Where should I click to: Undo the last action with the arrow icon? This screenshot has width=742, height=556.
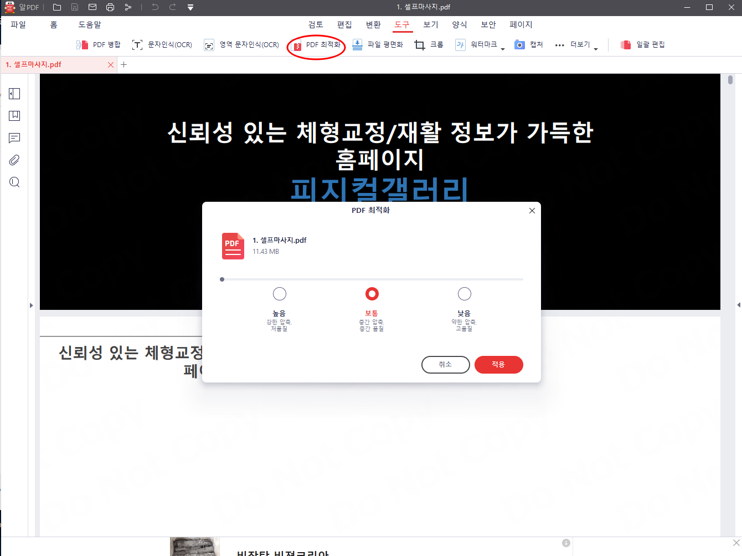coord(155,7)
